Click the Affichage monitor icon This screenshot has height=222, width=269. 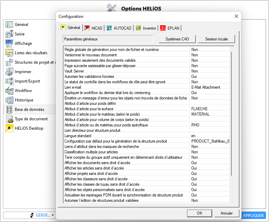[9, 43]
